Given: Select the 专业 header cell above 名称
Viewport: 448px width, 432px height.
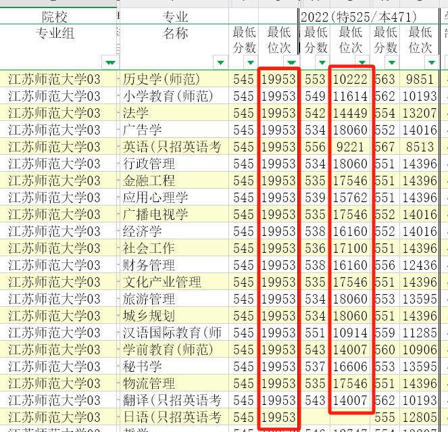Looking at the screenshot, I should [174, 17].
